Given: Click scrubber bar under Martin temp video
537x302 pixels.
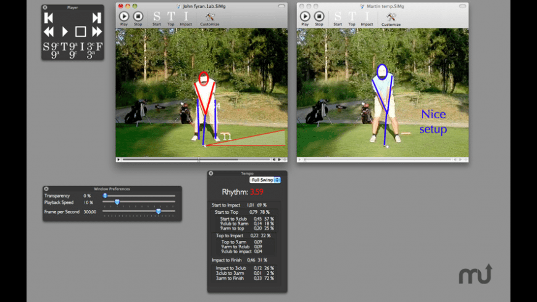Looking at the screenshot, I should click(x=377, y=160).
